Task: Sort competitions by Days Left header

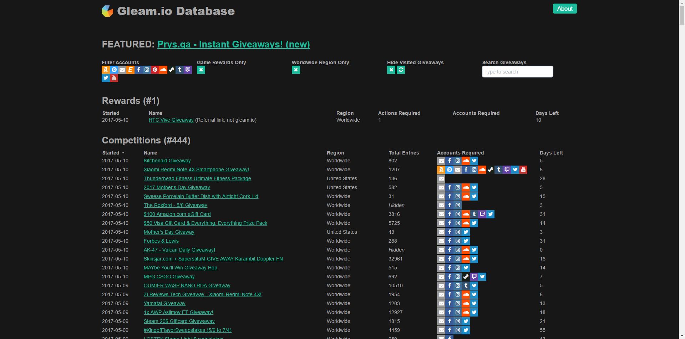Action: coord(551,153)
